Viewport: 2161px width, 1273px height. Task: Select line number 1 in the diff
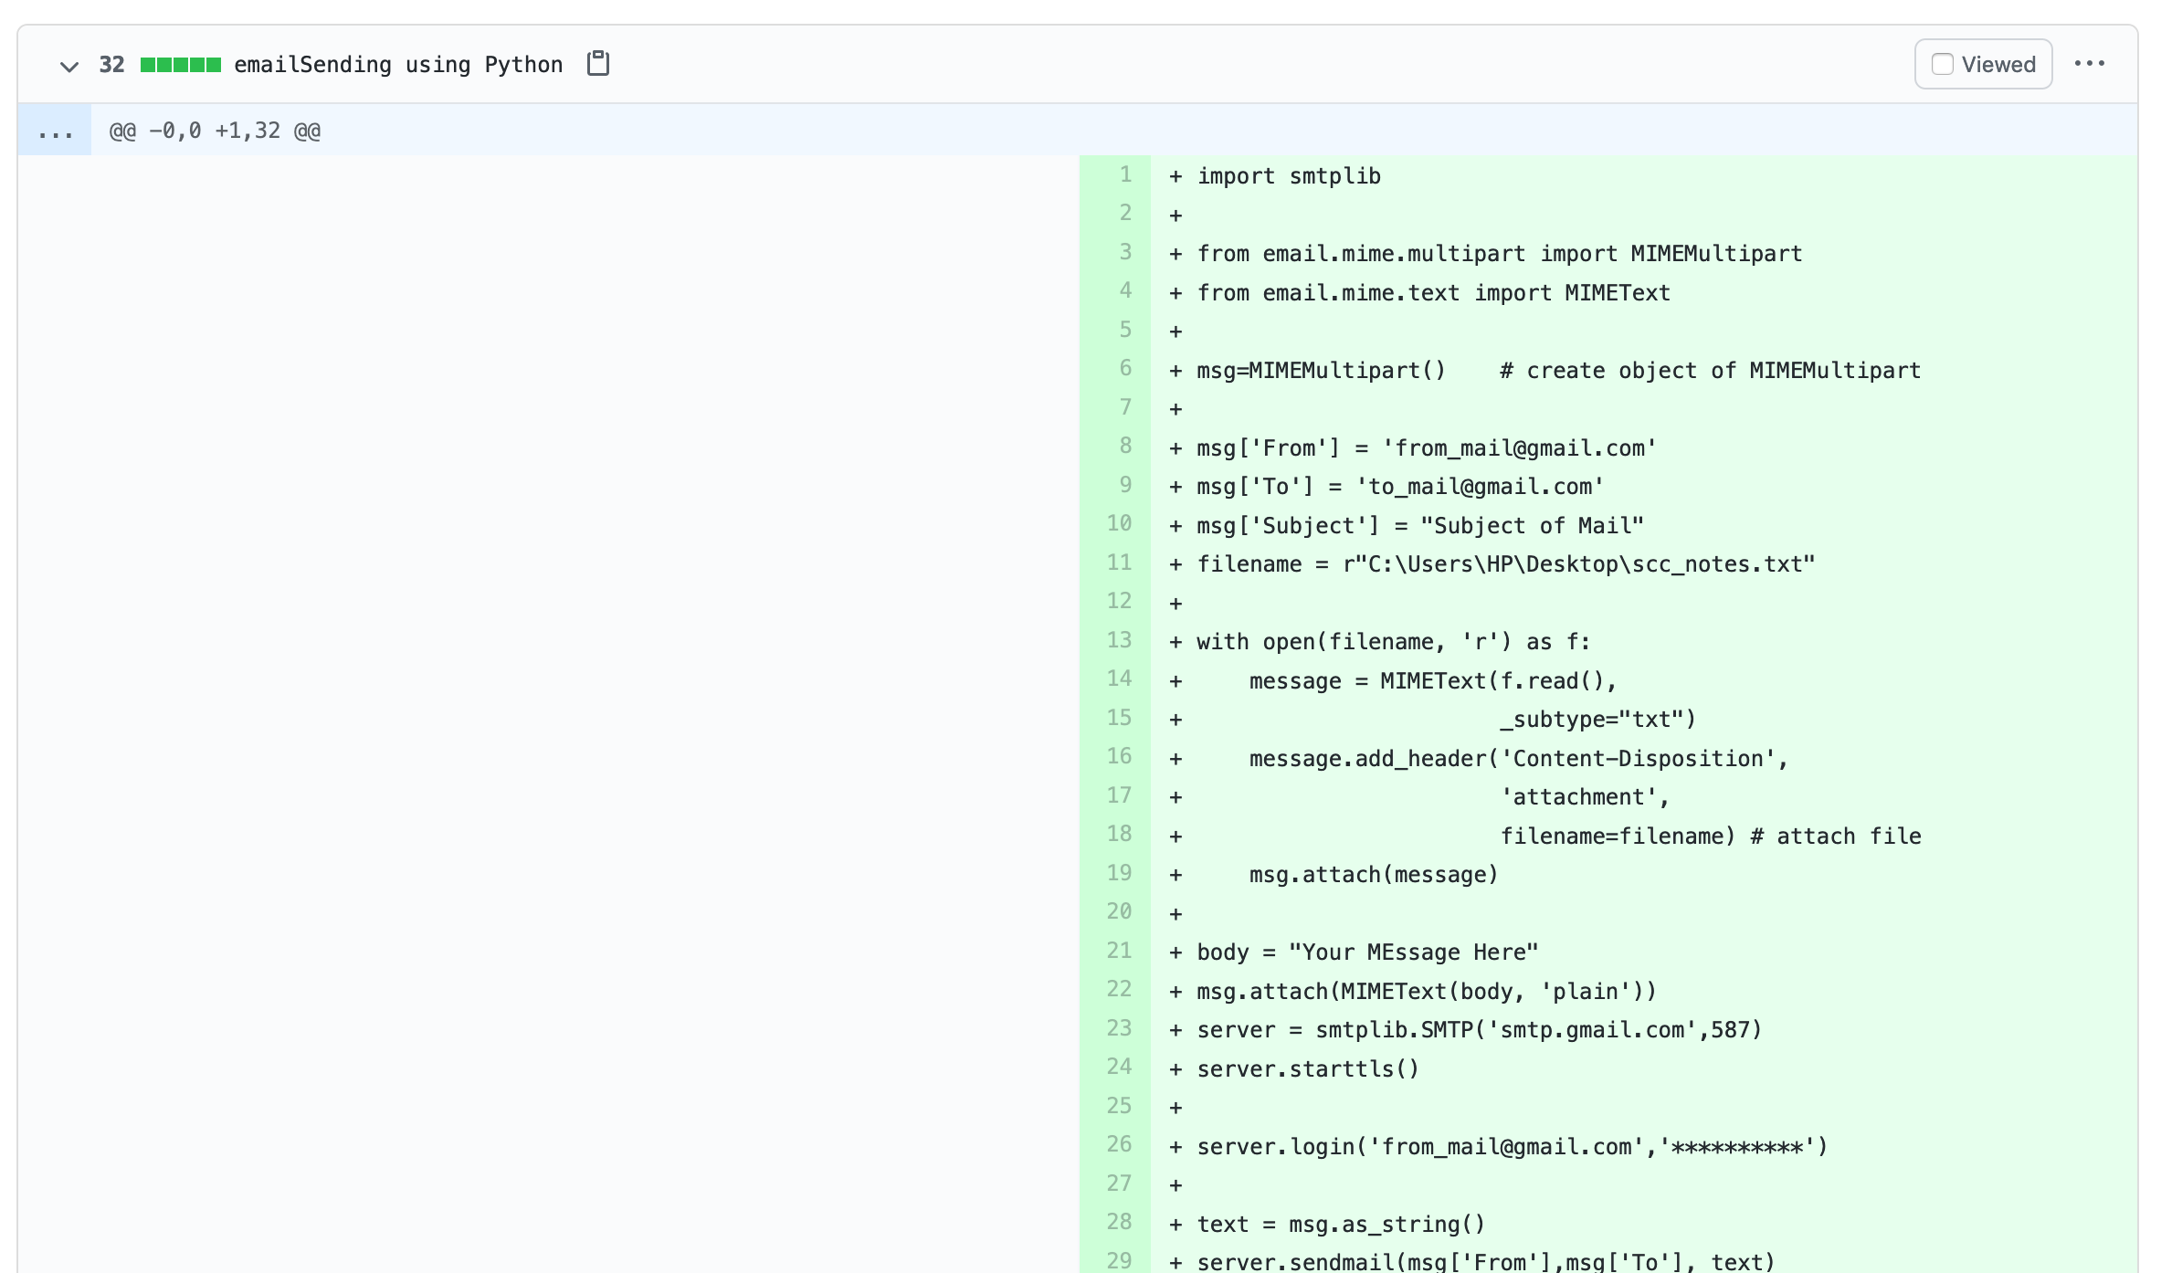pos(1124,174)
